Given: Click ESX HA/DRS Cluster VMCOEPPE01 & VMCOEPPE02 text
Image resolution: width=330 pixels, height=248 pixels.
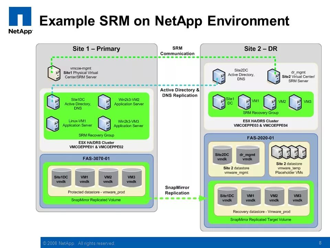Looking at the screenshot, I should click(x=96, y=145).
